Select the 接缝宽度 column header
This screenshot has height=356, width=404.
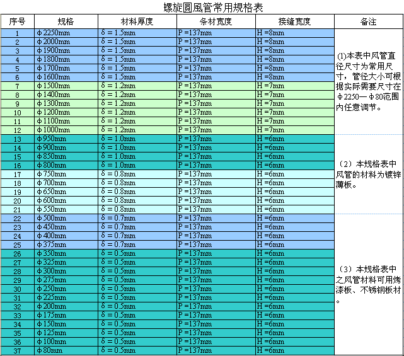pyautogui.click(x=294, y=21)
